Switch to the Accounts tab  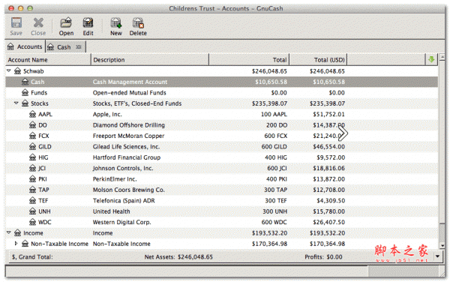coord(25,46)
